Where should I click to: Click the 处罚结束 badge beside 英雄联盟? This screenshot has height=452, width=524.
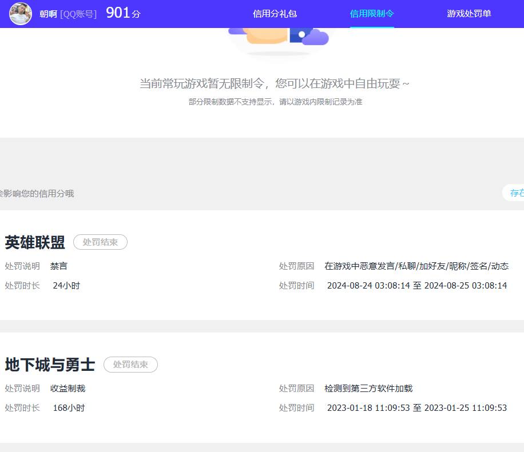100,242
